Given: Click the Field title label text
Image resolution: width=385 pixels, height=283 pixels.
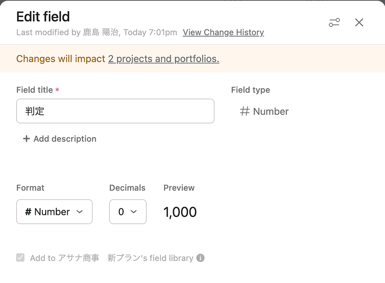Looking at the screenshot, I should (x=35, y=90).
